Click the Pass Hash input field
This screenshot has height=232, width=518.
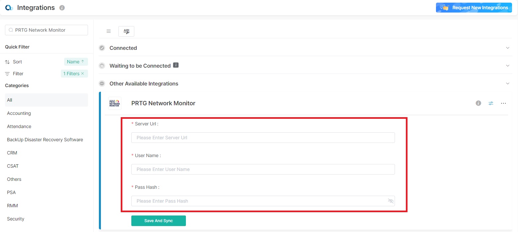263,201
